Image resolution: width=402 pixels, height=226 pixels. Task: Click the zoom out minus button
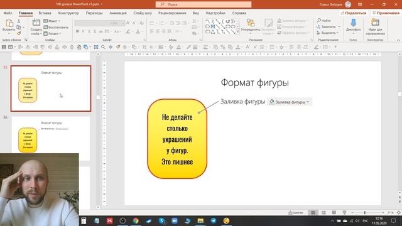[x=352, y=212]
